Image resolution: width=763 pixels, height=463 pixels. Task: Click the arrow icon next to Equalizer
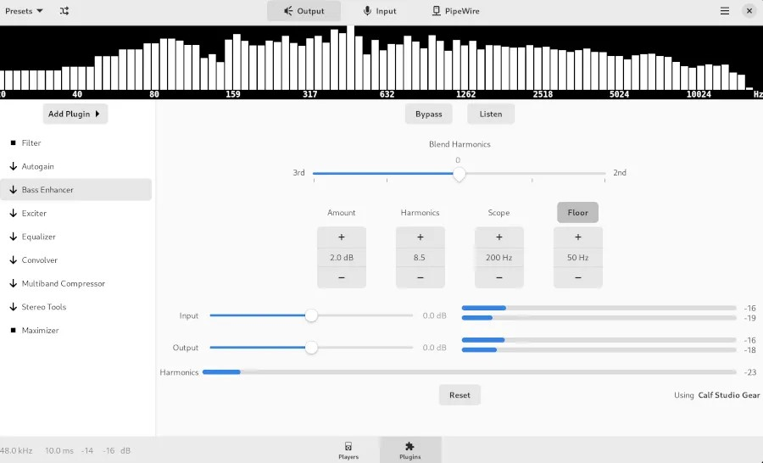click(x=13, y=237)
